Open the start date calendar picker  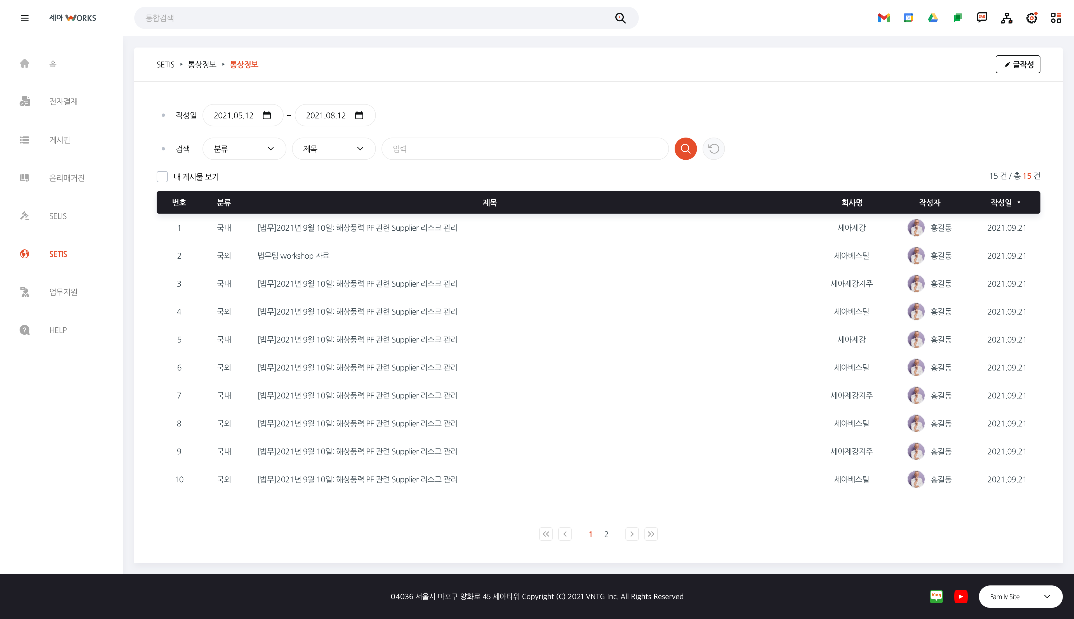click(267, 115)
